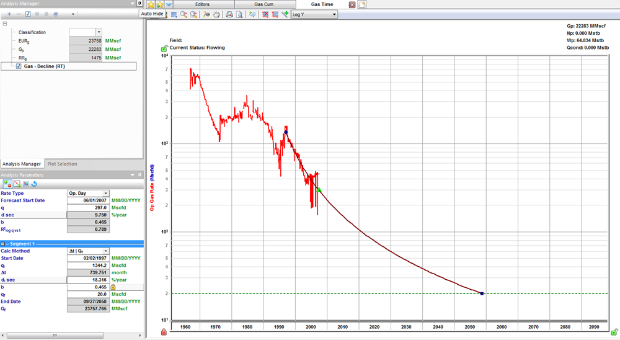Click the double down-arrow icon in Analysis Manager
The height and width of the screenshot is (340, 620).
[37, 14]
